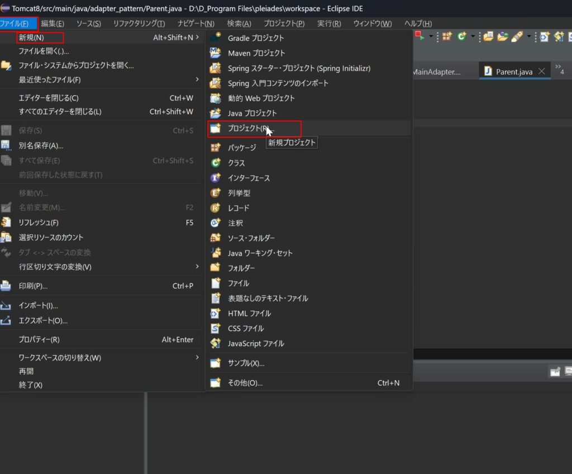
Task: Switch to the MainAdapter editor tab
Action: (x=436, y=72)
